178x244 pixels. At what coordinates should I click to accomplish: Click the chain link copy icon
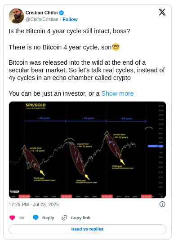(64, 217)
